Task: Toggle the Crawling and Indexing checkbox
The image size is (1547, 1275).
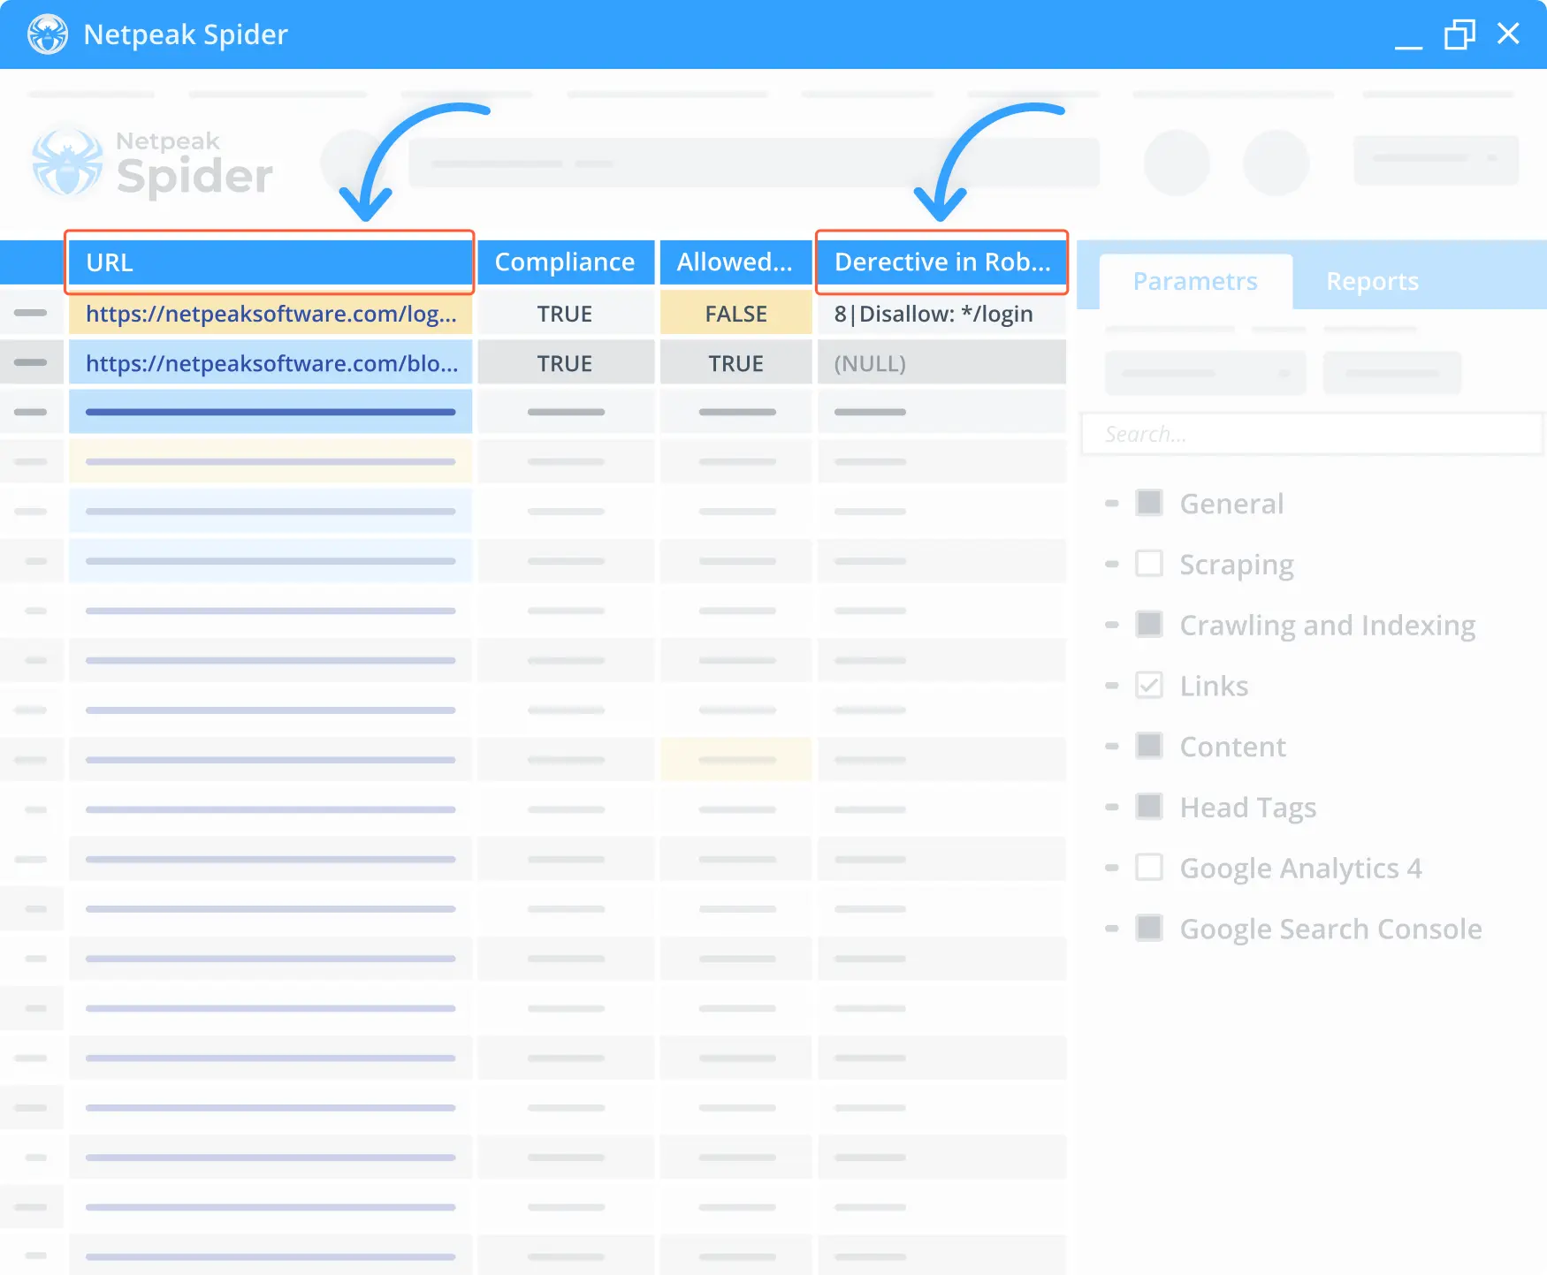Action: coord(1149,625)
